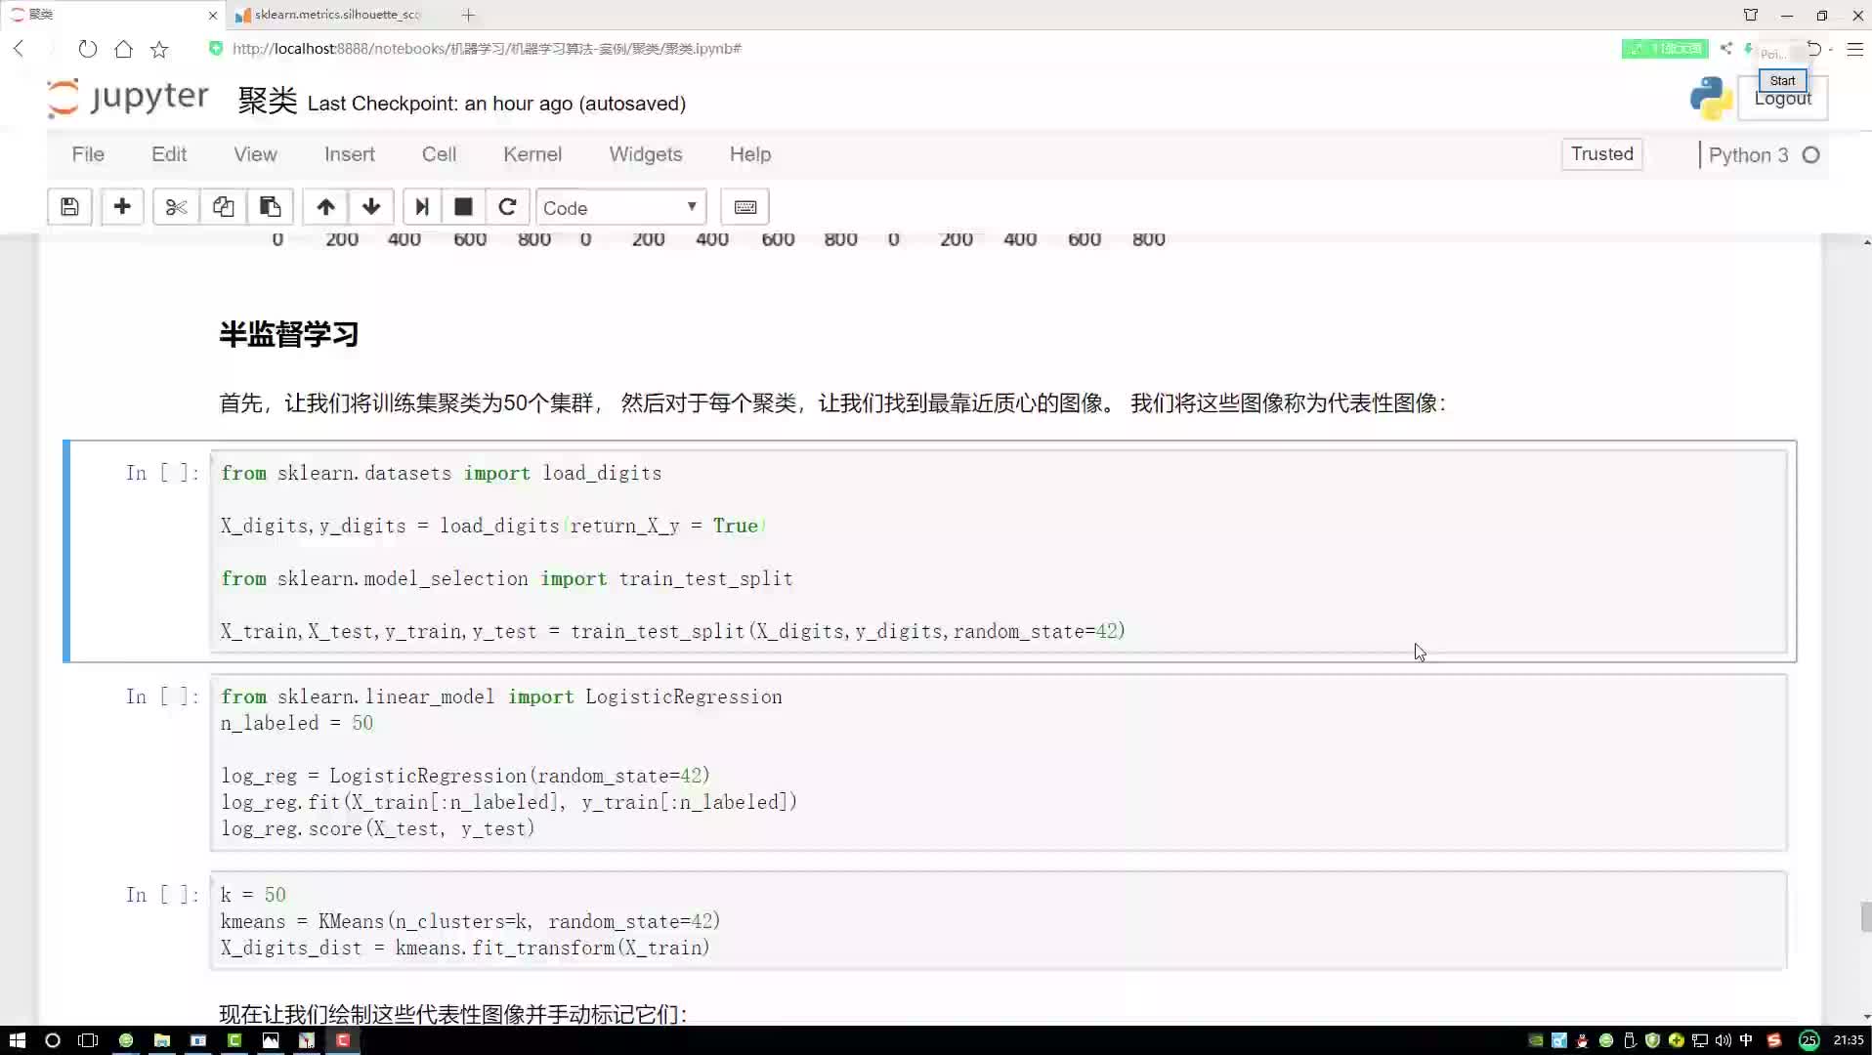Bookmark this page with the star icon
1872x1055 pixels.
159,49
